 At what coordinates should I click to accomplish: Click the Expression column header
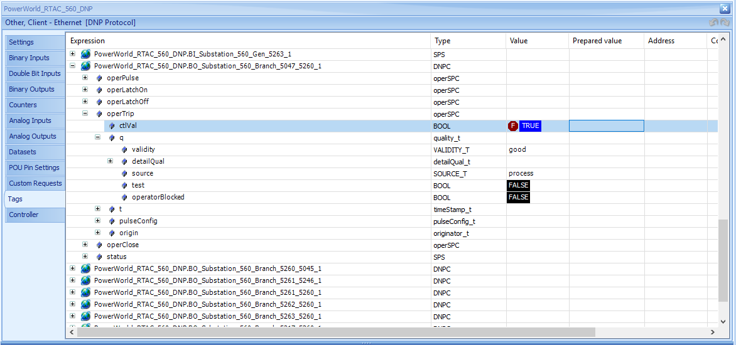(x=248, y=41)
